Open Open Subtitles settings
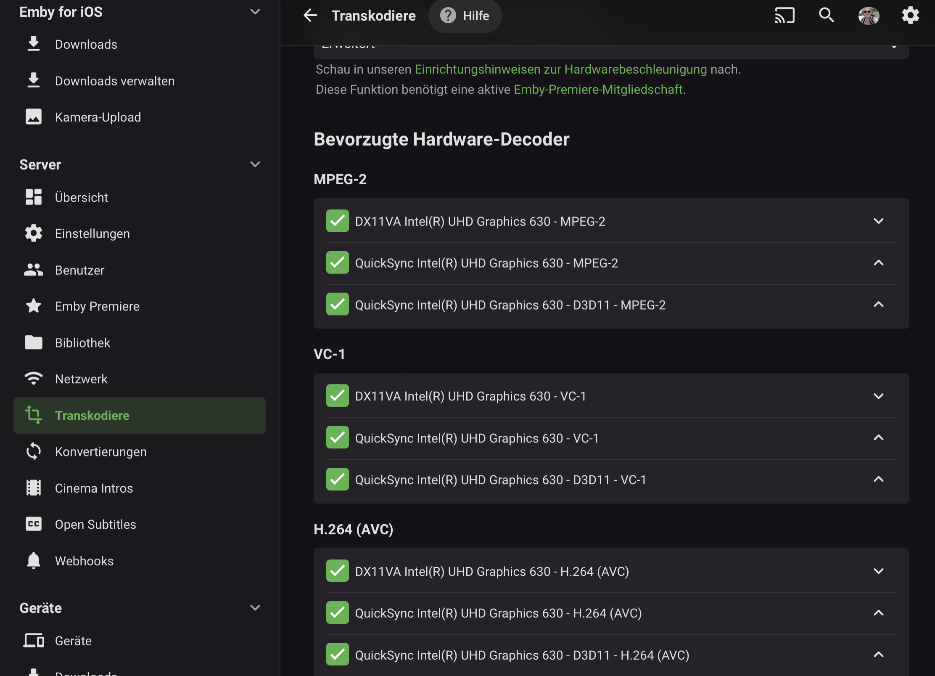This screenshot has width=935, height=676. [140, 524]
